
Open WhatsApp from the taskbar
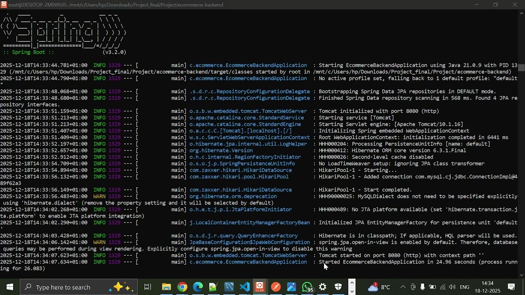tap(307, 287)
